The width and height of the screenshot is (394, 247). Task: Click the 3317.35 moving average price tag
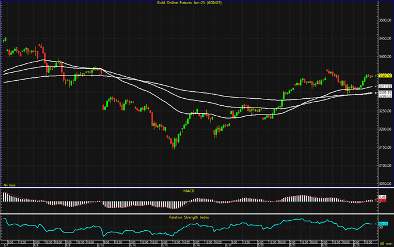384,87
